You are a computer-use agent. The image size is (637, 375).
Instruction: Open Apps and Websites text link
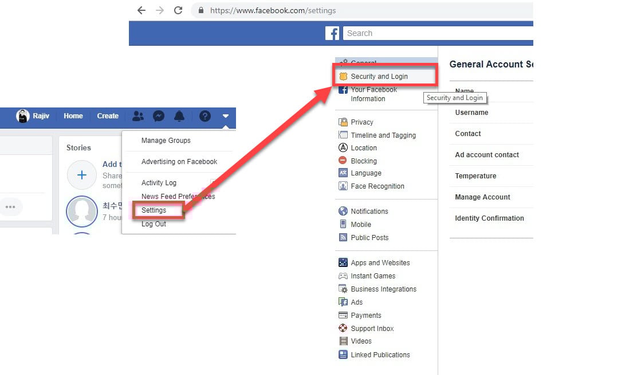pos(380,263)
